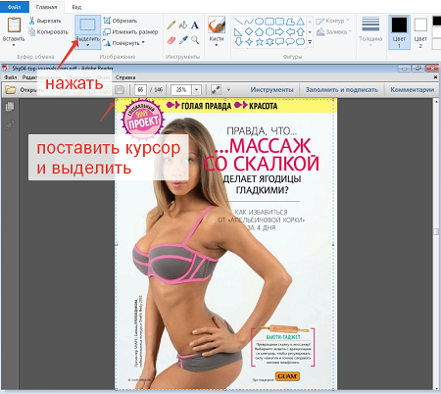
Task: Expand the shapes gallery with More arrow
Action: pos(310,42)
